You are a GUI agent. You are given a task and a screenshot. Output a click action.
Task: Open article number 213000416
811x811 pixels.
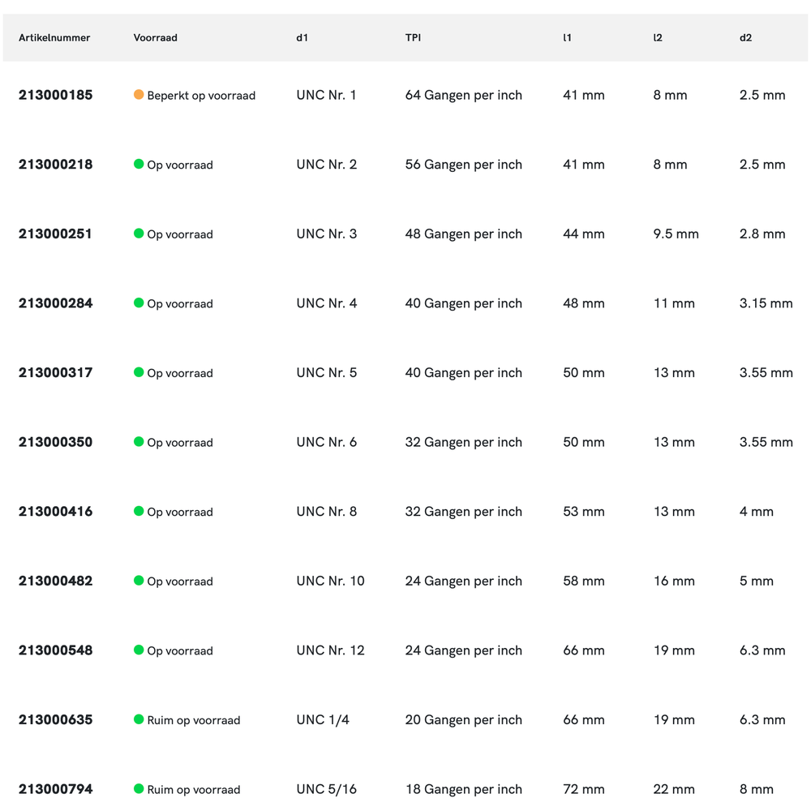coord(55,512)
